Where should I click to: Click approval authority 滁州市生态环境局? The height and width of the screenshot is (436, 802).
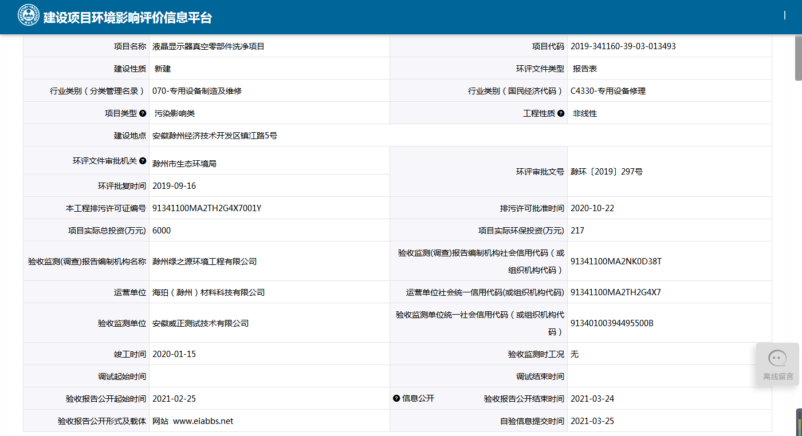coord(184,164)
